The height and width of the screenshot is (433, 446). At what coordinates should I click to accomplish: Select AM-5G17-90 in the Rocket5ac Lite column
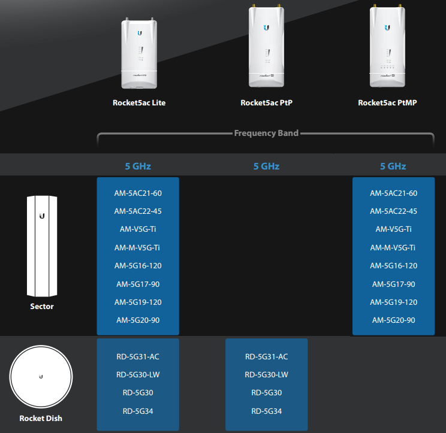click(138, 284)
